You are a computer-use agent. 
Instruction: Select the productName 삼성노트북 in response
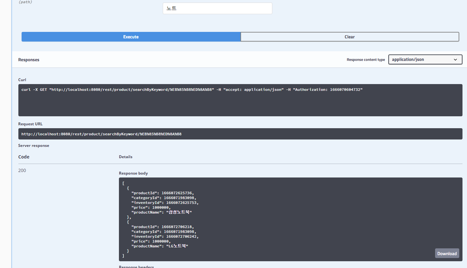point(179,212)
